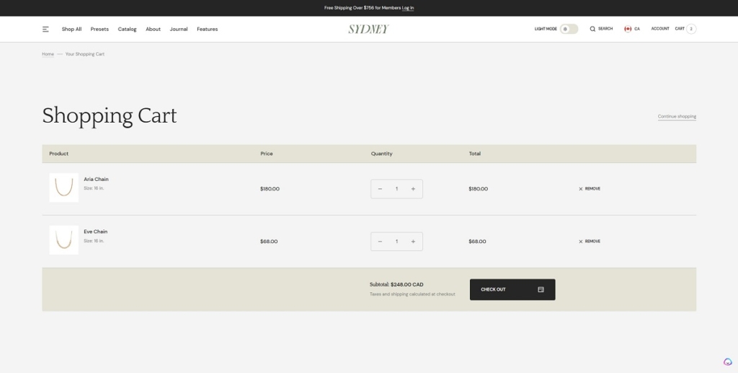Viewport: 738px width, 373px height.
Task: Click the SYDNEY logo
Action: pyautogui.click(x=368, y=29)
